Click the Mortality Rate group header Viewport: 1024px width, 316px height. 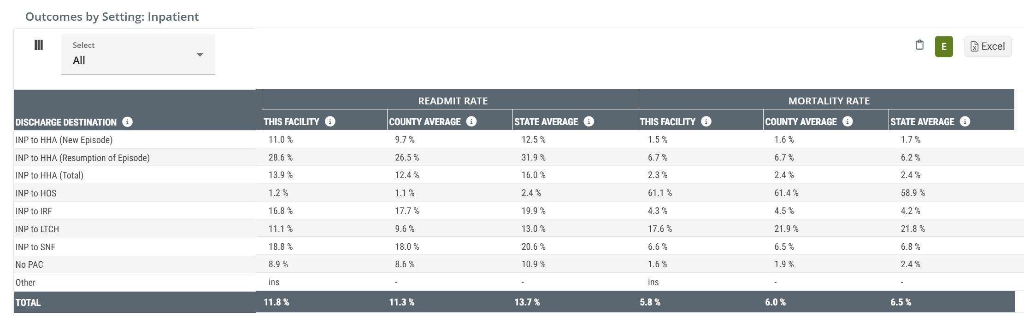pyautogui.click(x=829, y=101)
